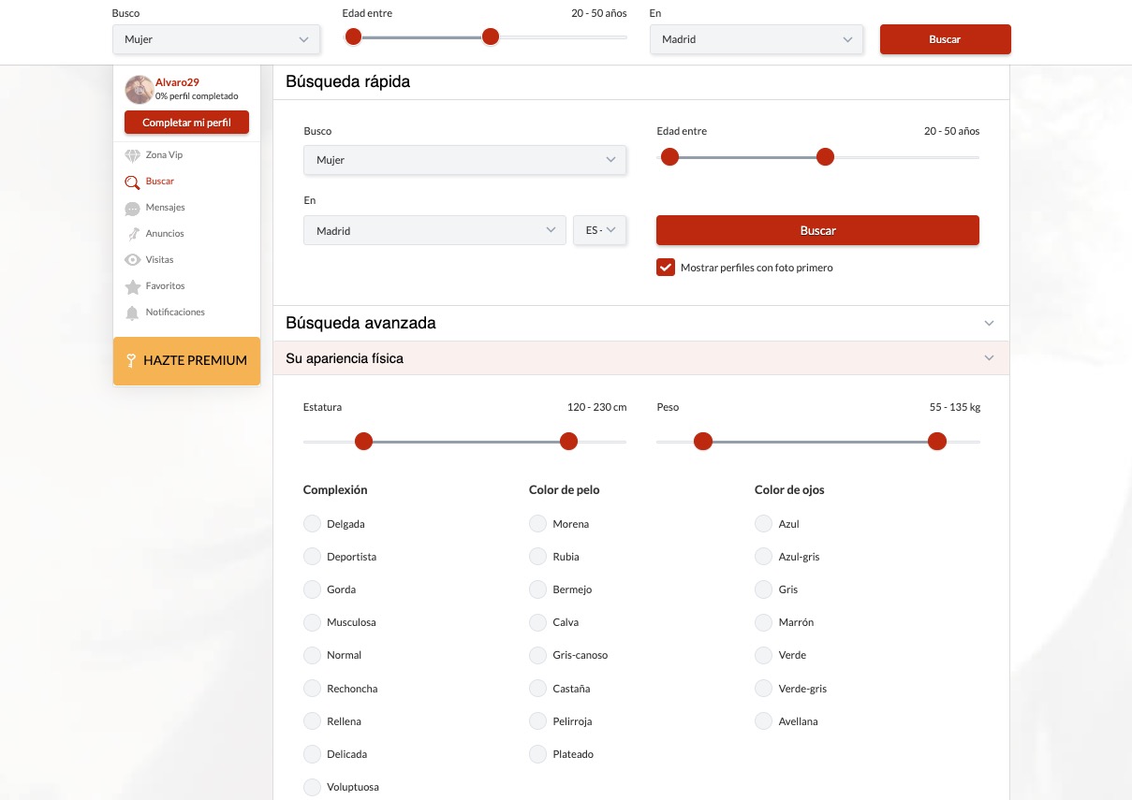This screenshot has width=1132, height=800.
Task: Choose Morena hair color
Action: click(537, 524)
